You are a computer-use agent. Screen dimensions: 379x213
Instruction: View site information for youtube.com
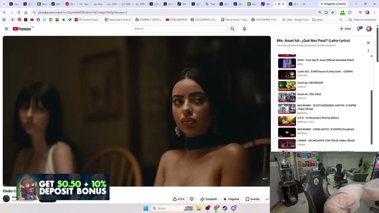point(34,12)
